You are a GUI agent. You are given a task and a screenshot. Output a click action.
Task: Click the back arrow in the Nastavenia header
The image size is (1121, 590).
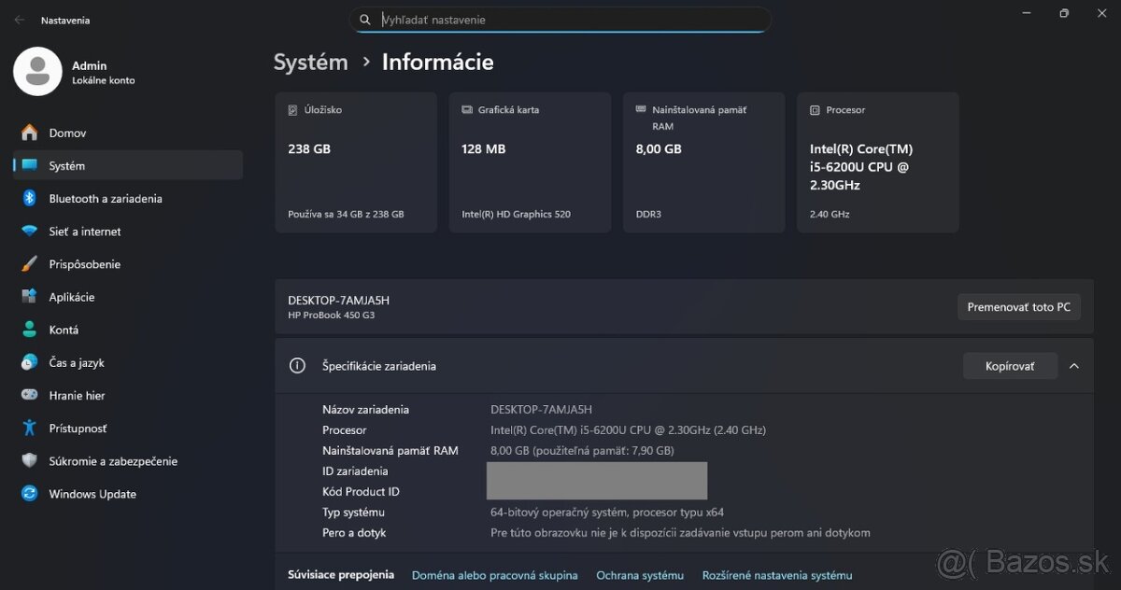point(20,20)
